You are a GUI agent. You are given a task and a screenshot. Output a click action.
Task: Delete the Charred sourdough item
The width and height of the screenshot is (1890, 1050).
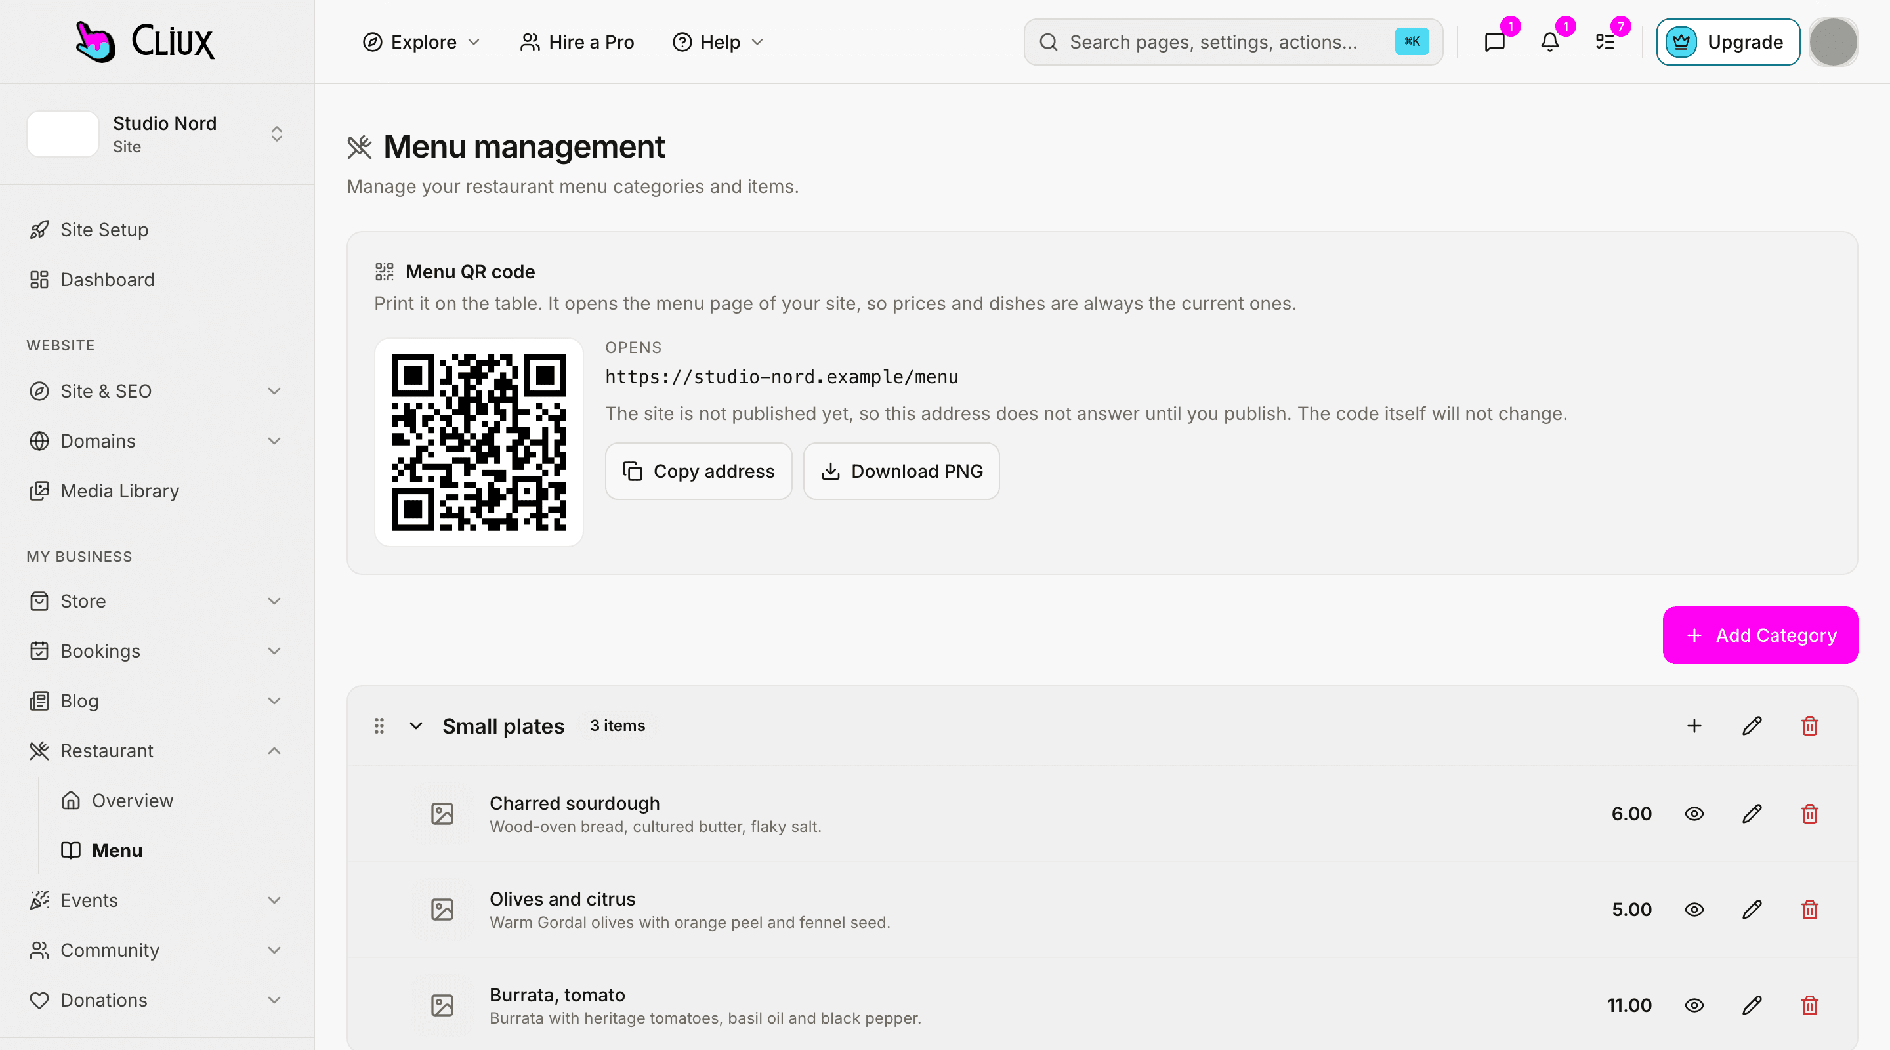(1809, 814)
